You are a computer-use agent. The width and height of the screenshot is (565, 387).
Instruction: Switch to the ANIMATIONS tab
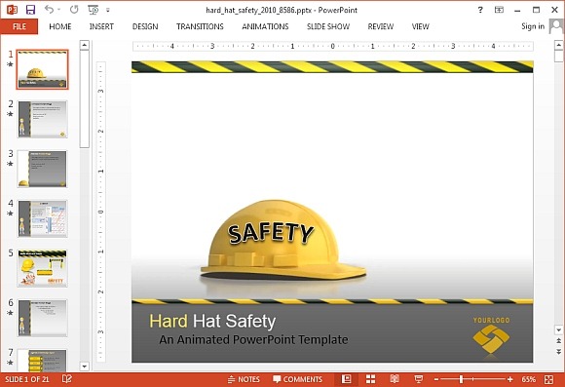265,26
